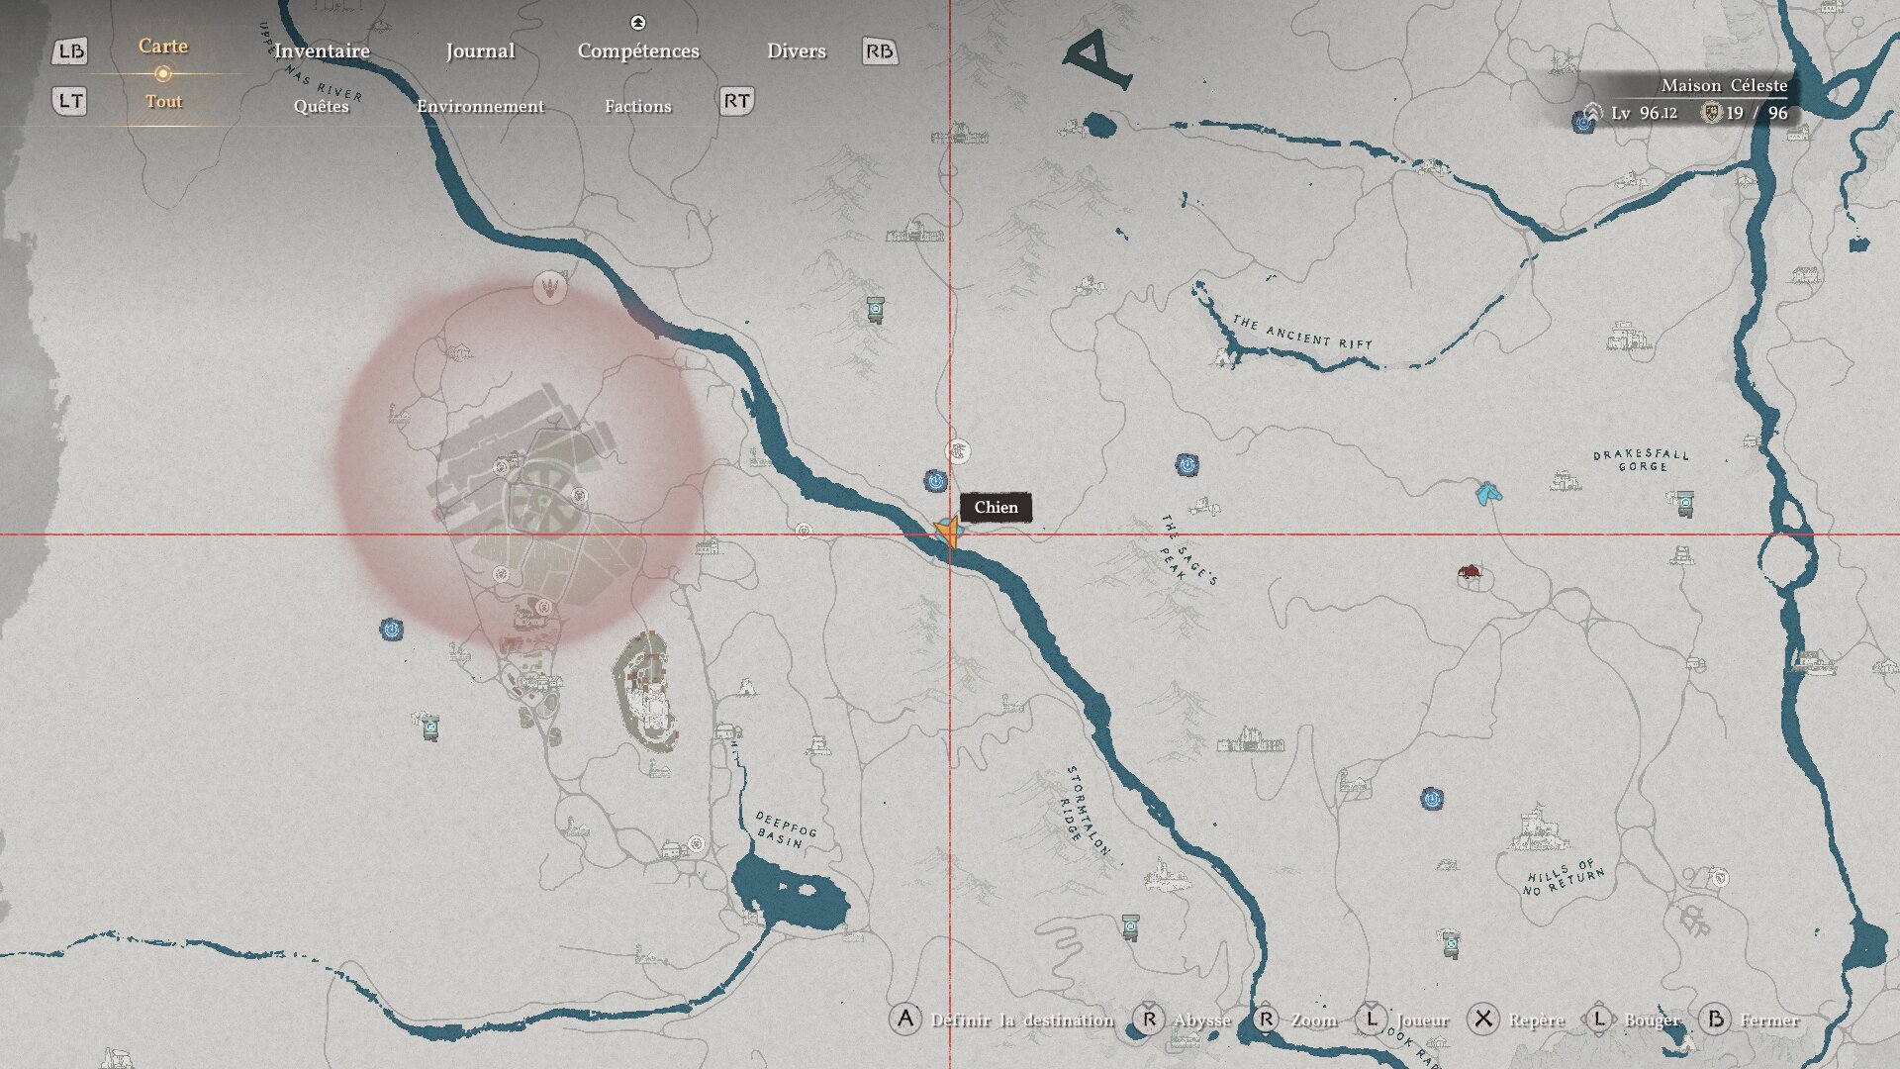Click the orange player arrow marker
The height and width of the screenshot is (1069, 1900).
(x=948, y=534)
